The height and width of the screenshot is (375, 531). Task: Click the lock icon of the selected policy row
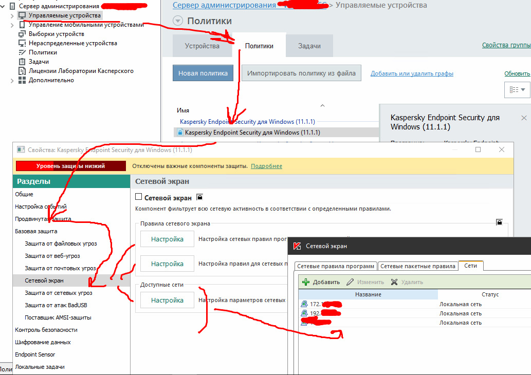click(180, 133)
